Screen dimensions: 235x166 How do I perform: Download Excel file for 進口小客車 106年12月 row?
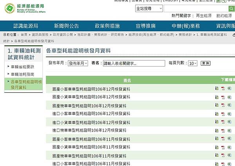pos(229,114)
